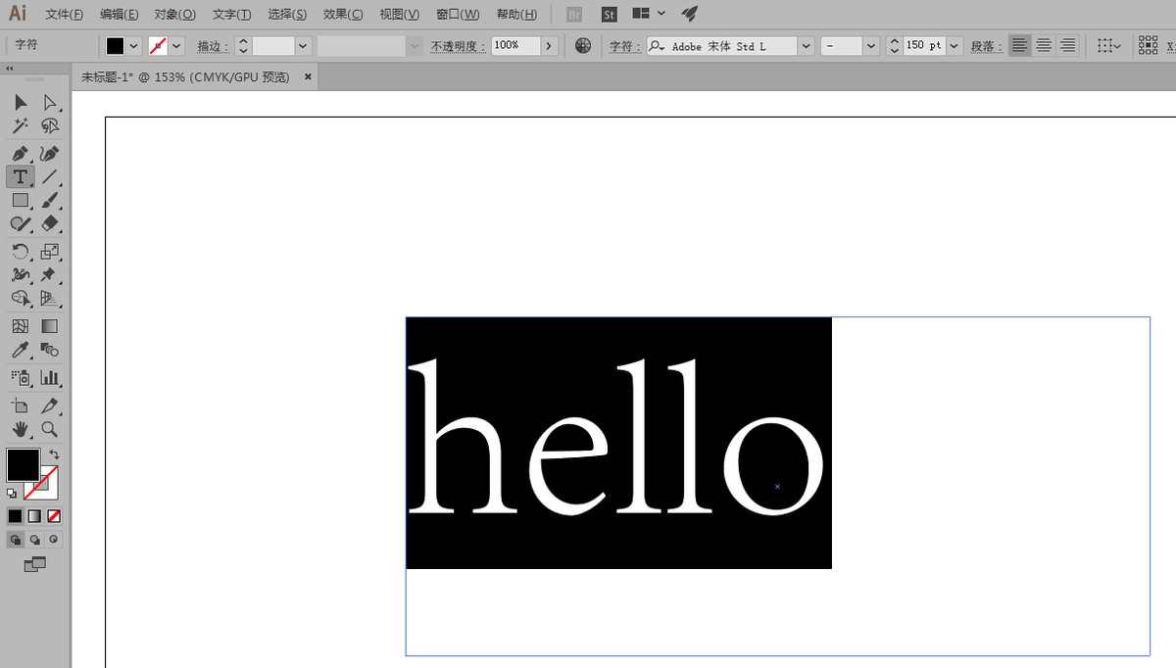
Task: Open the Recolor Artwork wheel icon
Action: click(x=583, y=46)
